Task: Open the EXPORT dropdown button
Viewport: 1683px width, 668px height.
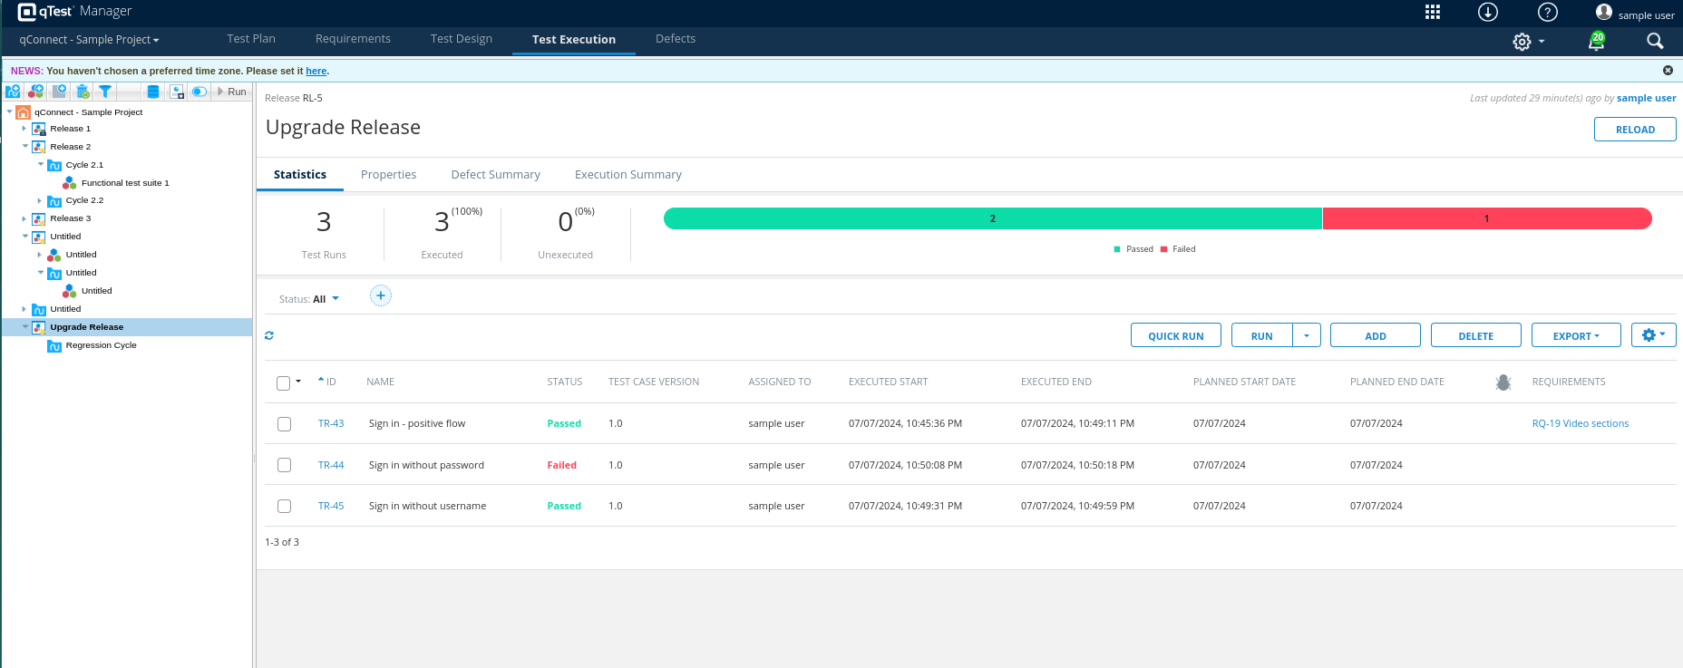Action: [1576, 336]
